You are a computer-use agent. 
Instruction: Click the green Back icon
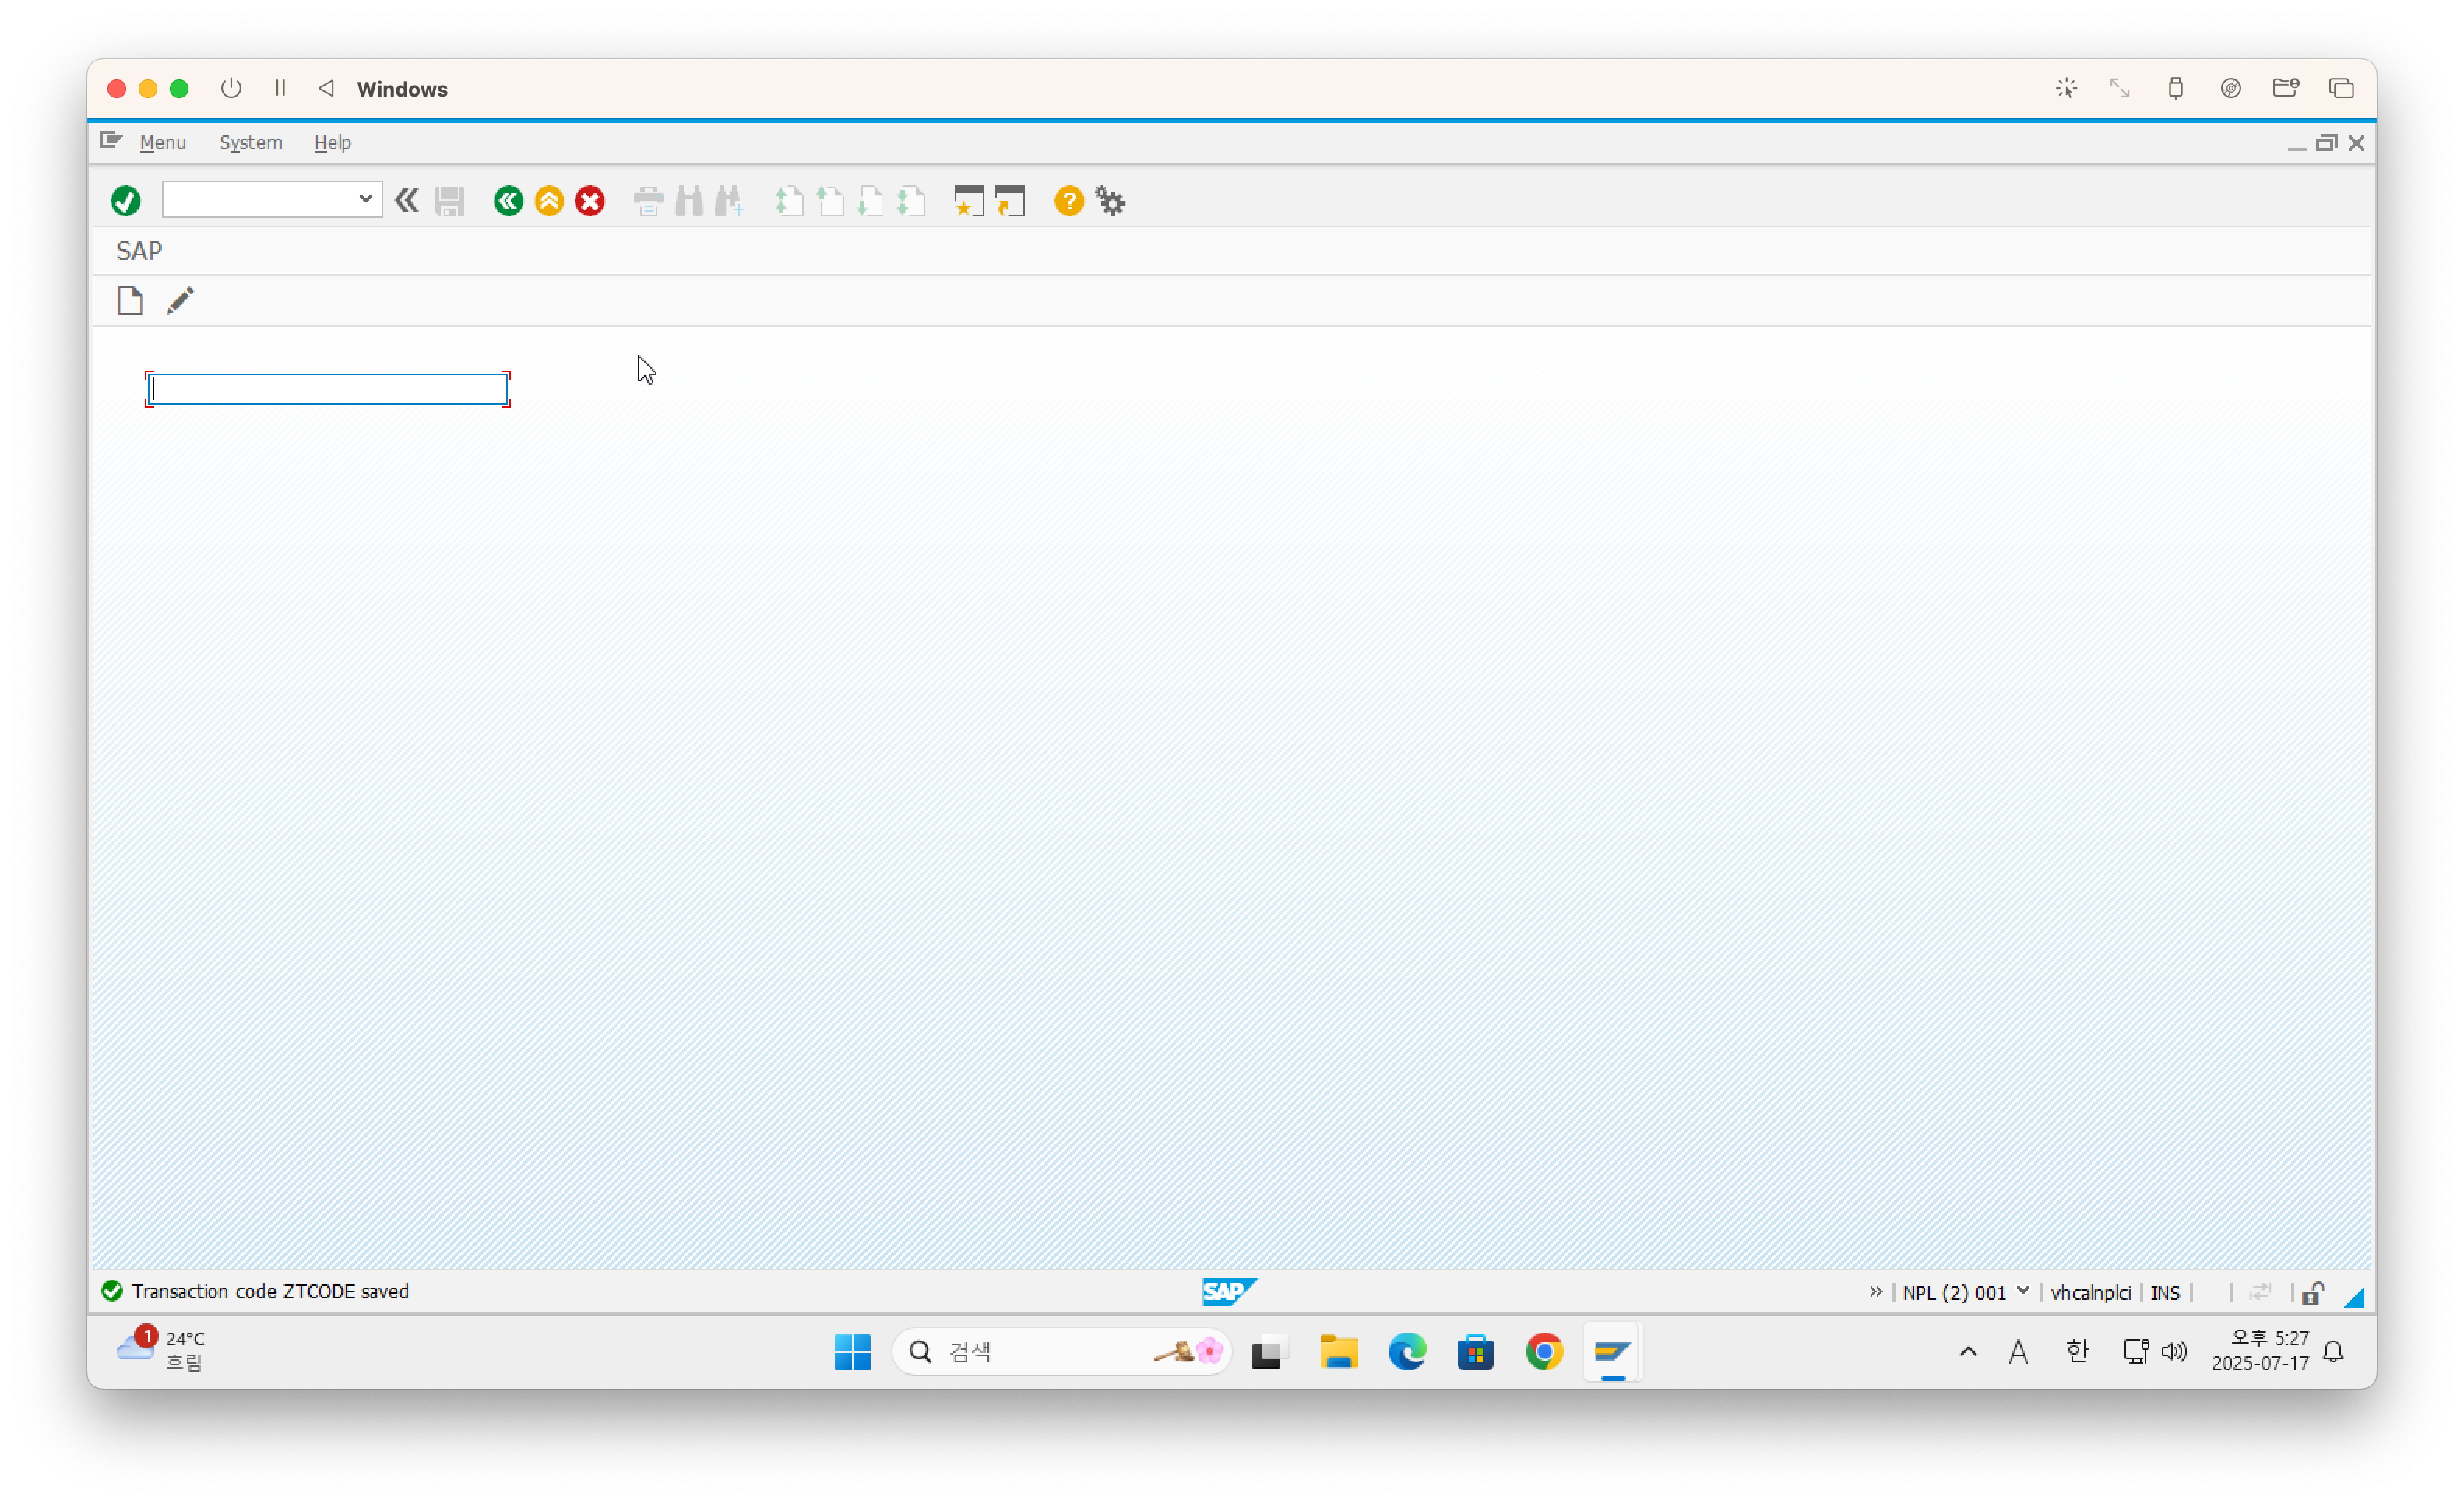508,201
